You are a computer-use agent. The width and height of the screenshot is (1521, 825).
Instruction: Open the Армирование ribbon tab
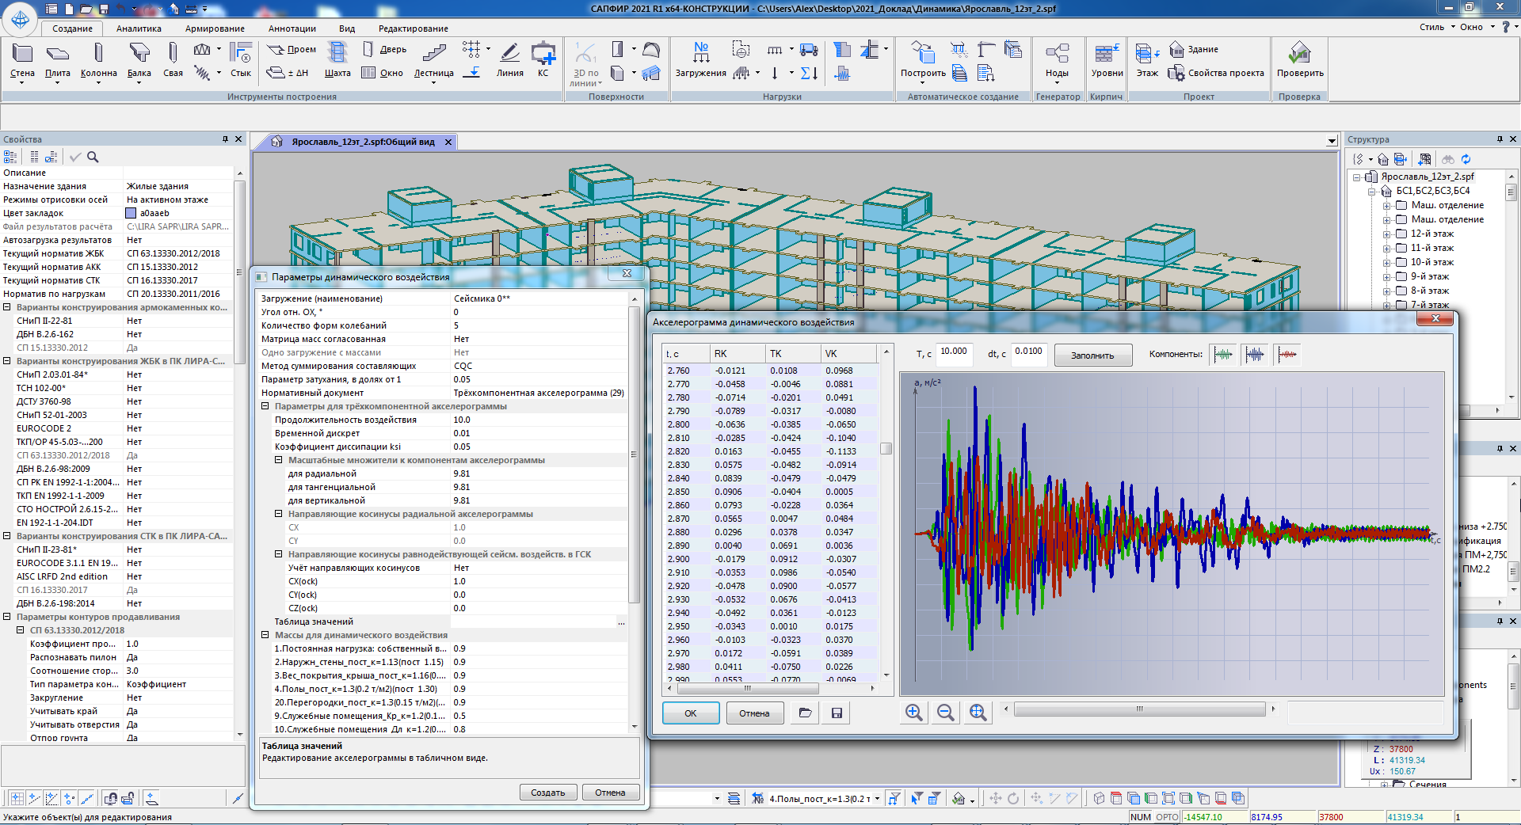(x=215, y=29)
